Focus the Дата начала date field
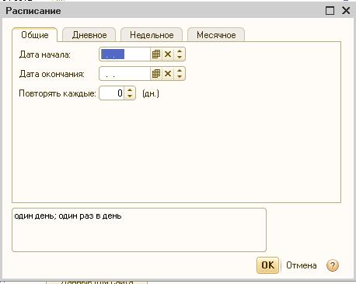Screen dimensions: 356x284 pyautogui.click(x=125, y=54)
